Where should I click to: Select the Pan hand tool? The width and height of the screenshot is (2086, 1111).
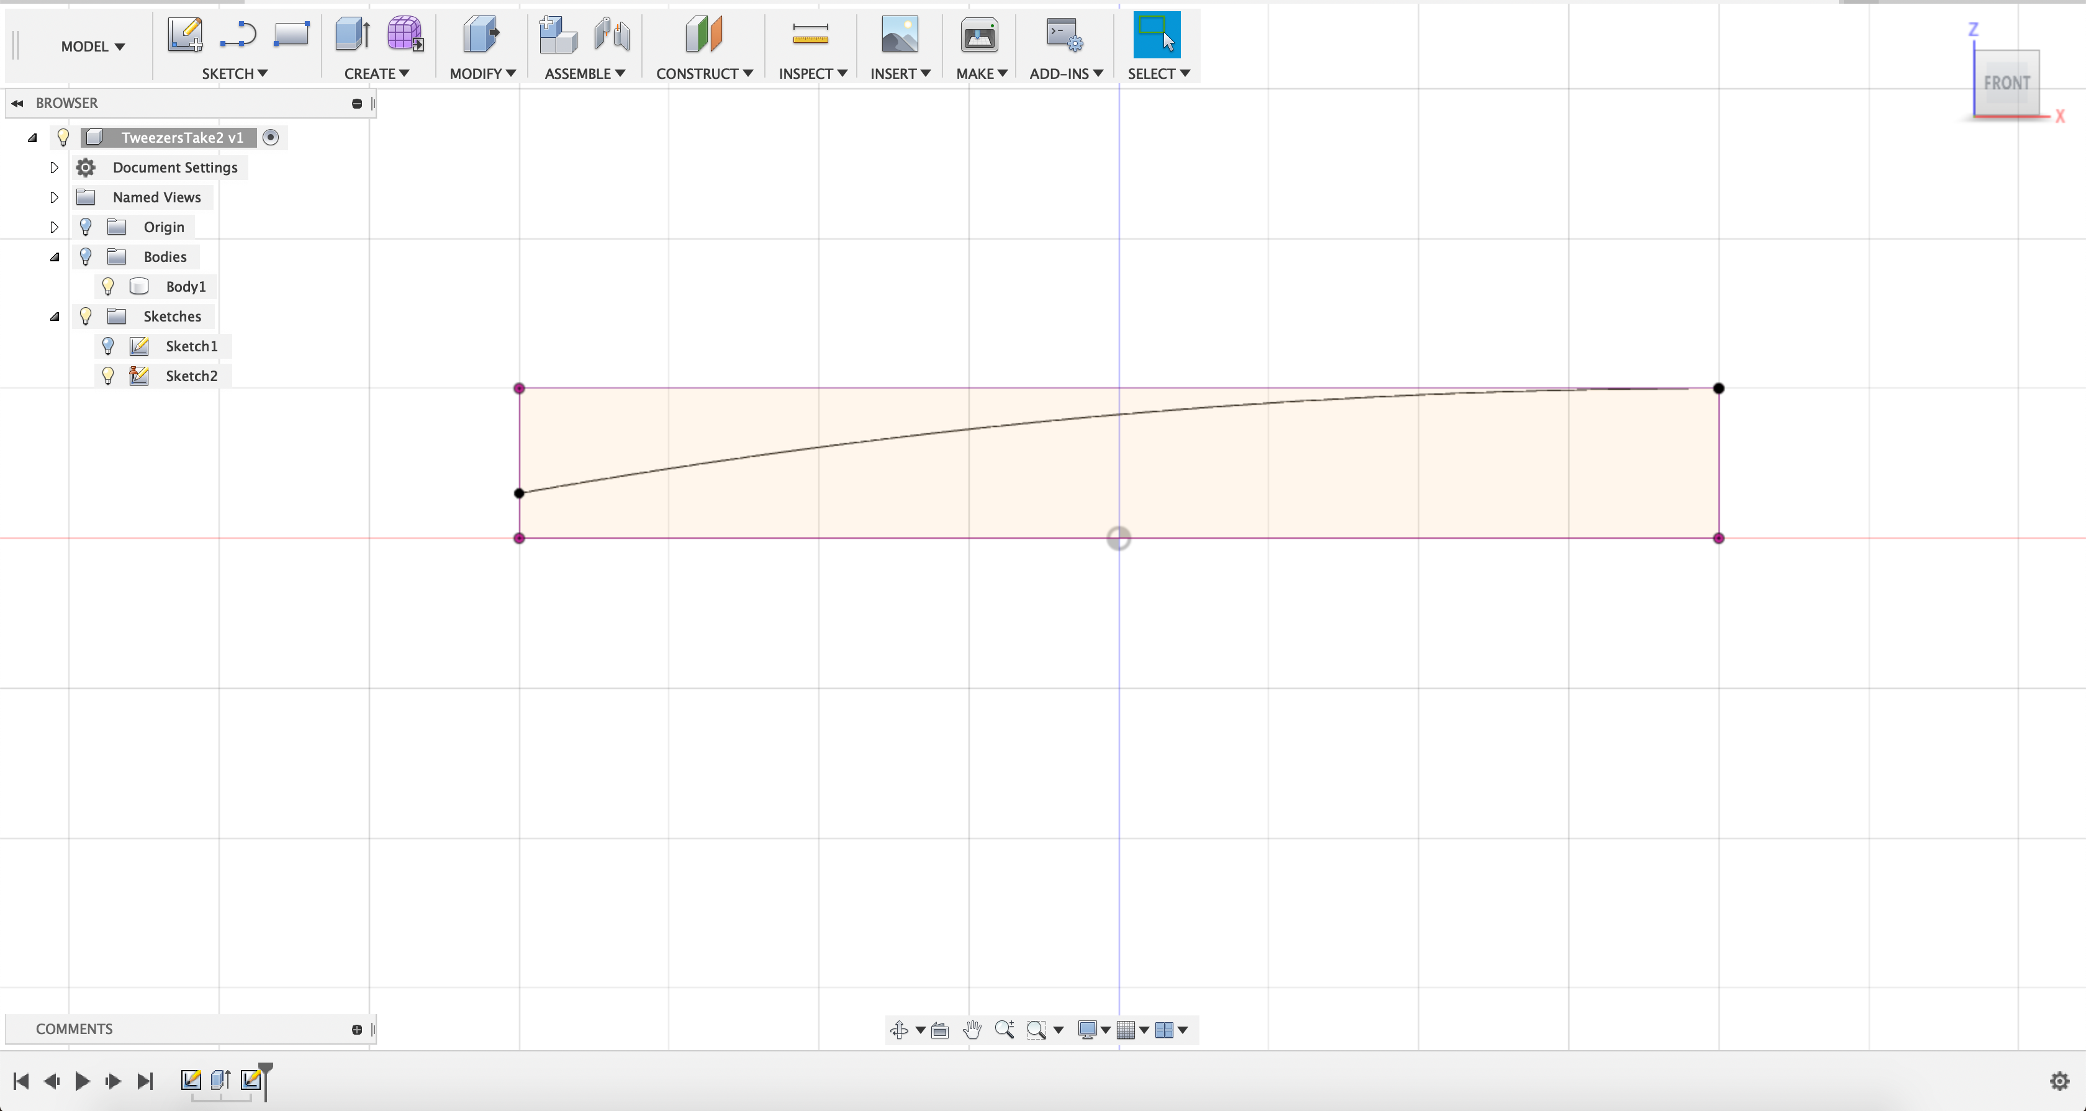click(972, 1030)
